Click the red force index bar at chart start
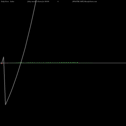126x126 pixels. [2, 64]
